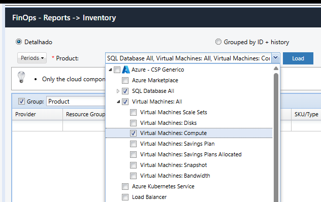
Task: Select 'Virtual Machines Scale Sets' label
Action: [174, 112]
